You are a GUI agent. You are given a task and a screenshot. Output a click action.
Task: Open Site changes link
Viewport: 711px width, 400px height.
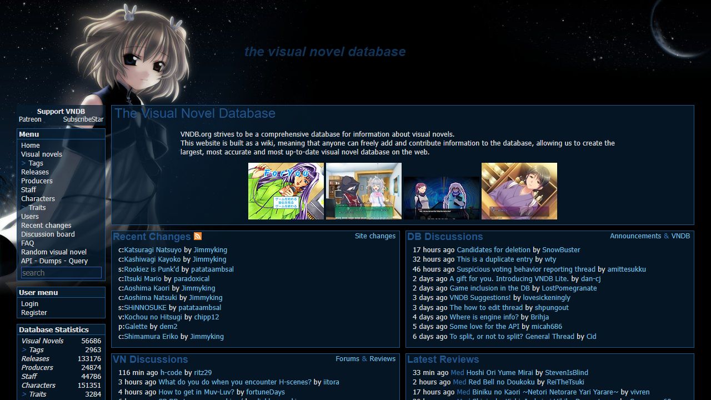click(x=375, y=236)
